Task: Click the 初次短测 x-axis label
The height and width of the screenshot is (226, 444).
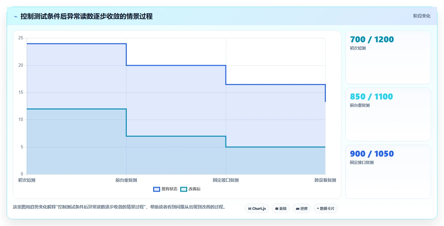Action: tap(27, 180)
